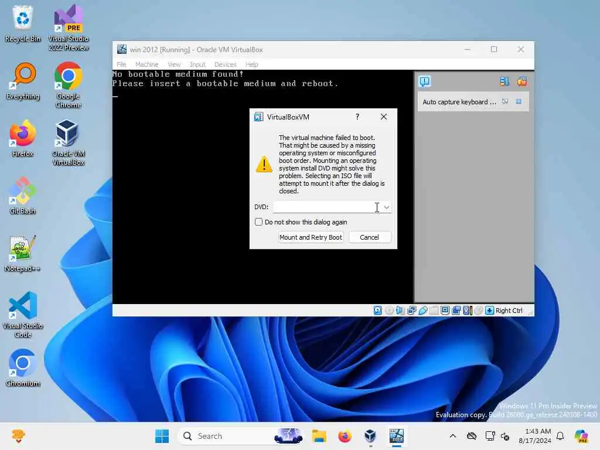Click the virtualization features V indicator
The image size is (600, 450).
coord(467,311)
